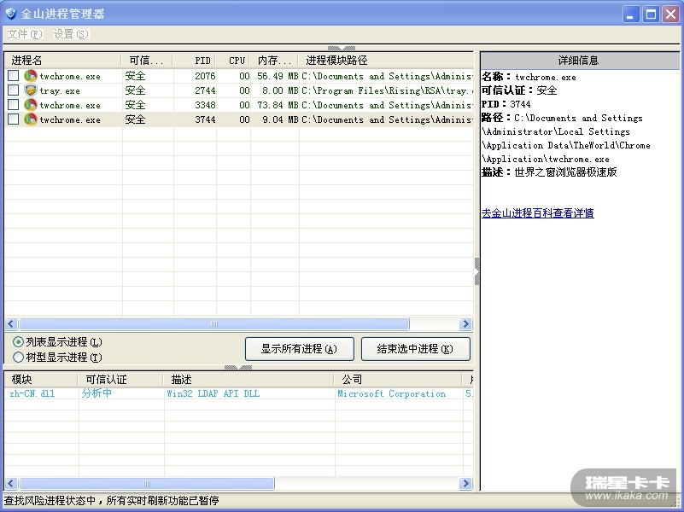Click Microsoft Corporation company cell

(x=392, y=393)
